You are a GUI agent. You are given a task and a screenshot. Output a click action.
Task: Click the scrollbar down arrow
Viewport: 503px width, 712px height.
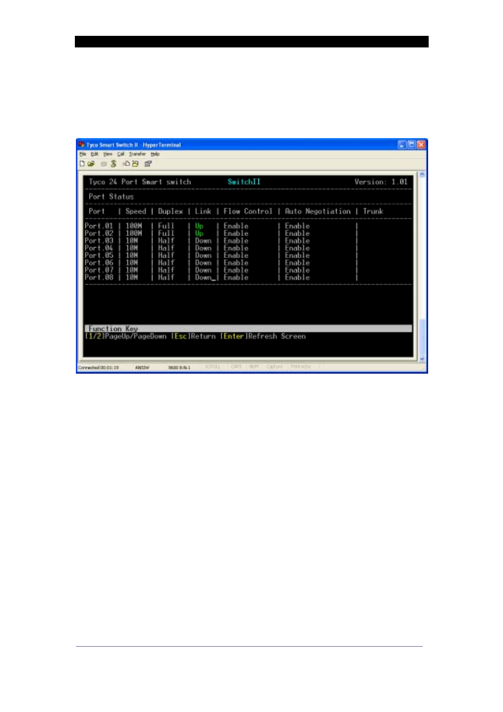coord(422,359)
